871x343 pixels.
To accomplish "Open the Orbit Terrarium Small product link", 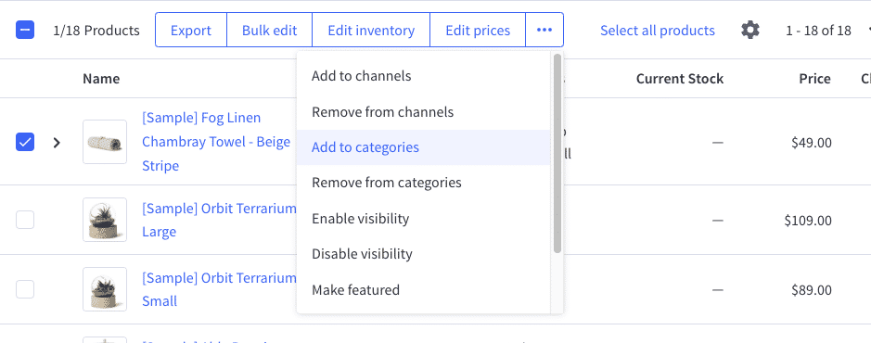I will (x=219, y=290).
